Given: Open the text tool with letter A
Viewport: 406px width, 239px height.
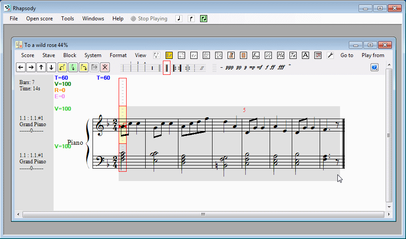Looking at the screenshot, I should (x=305, y=55).
